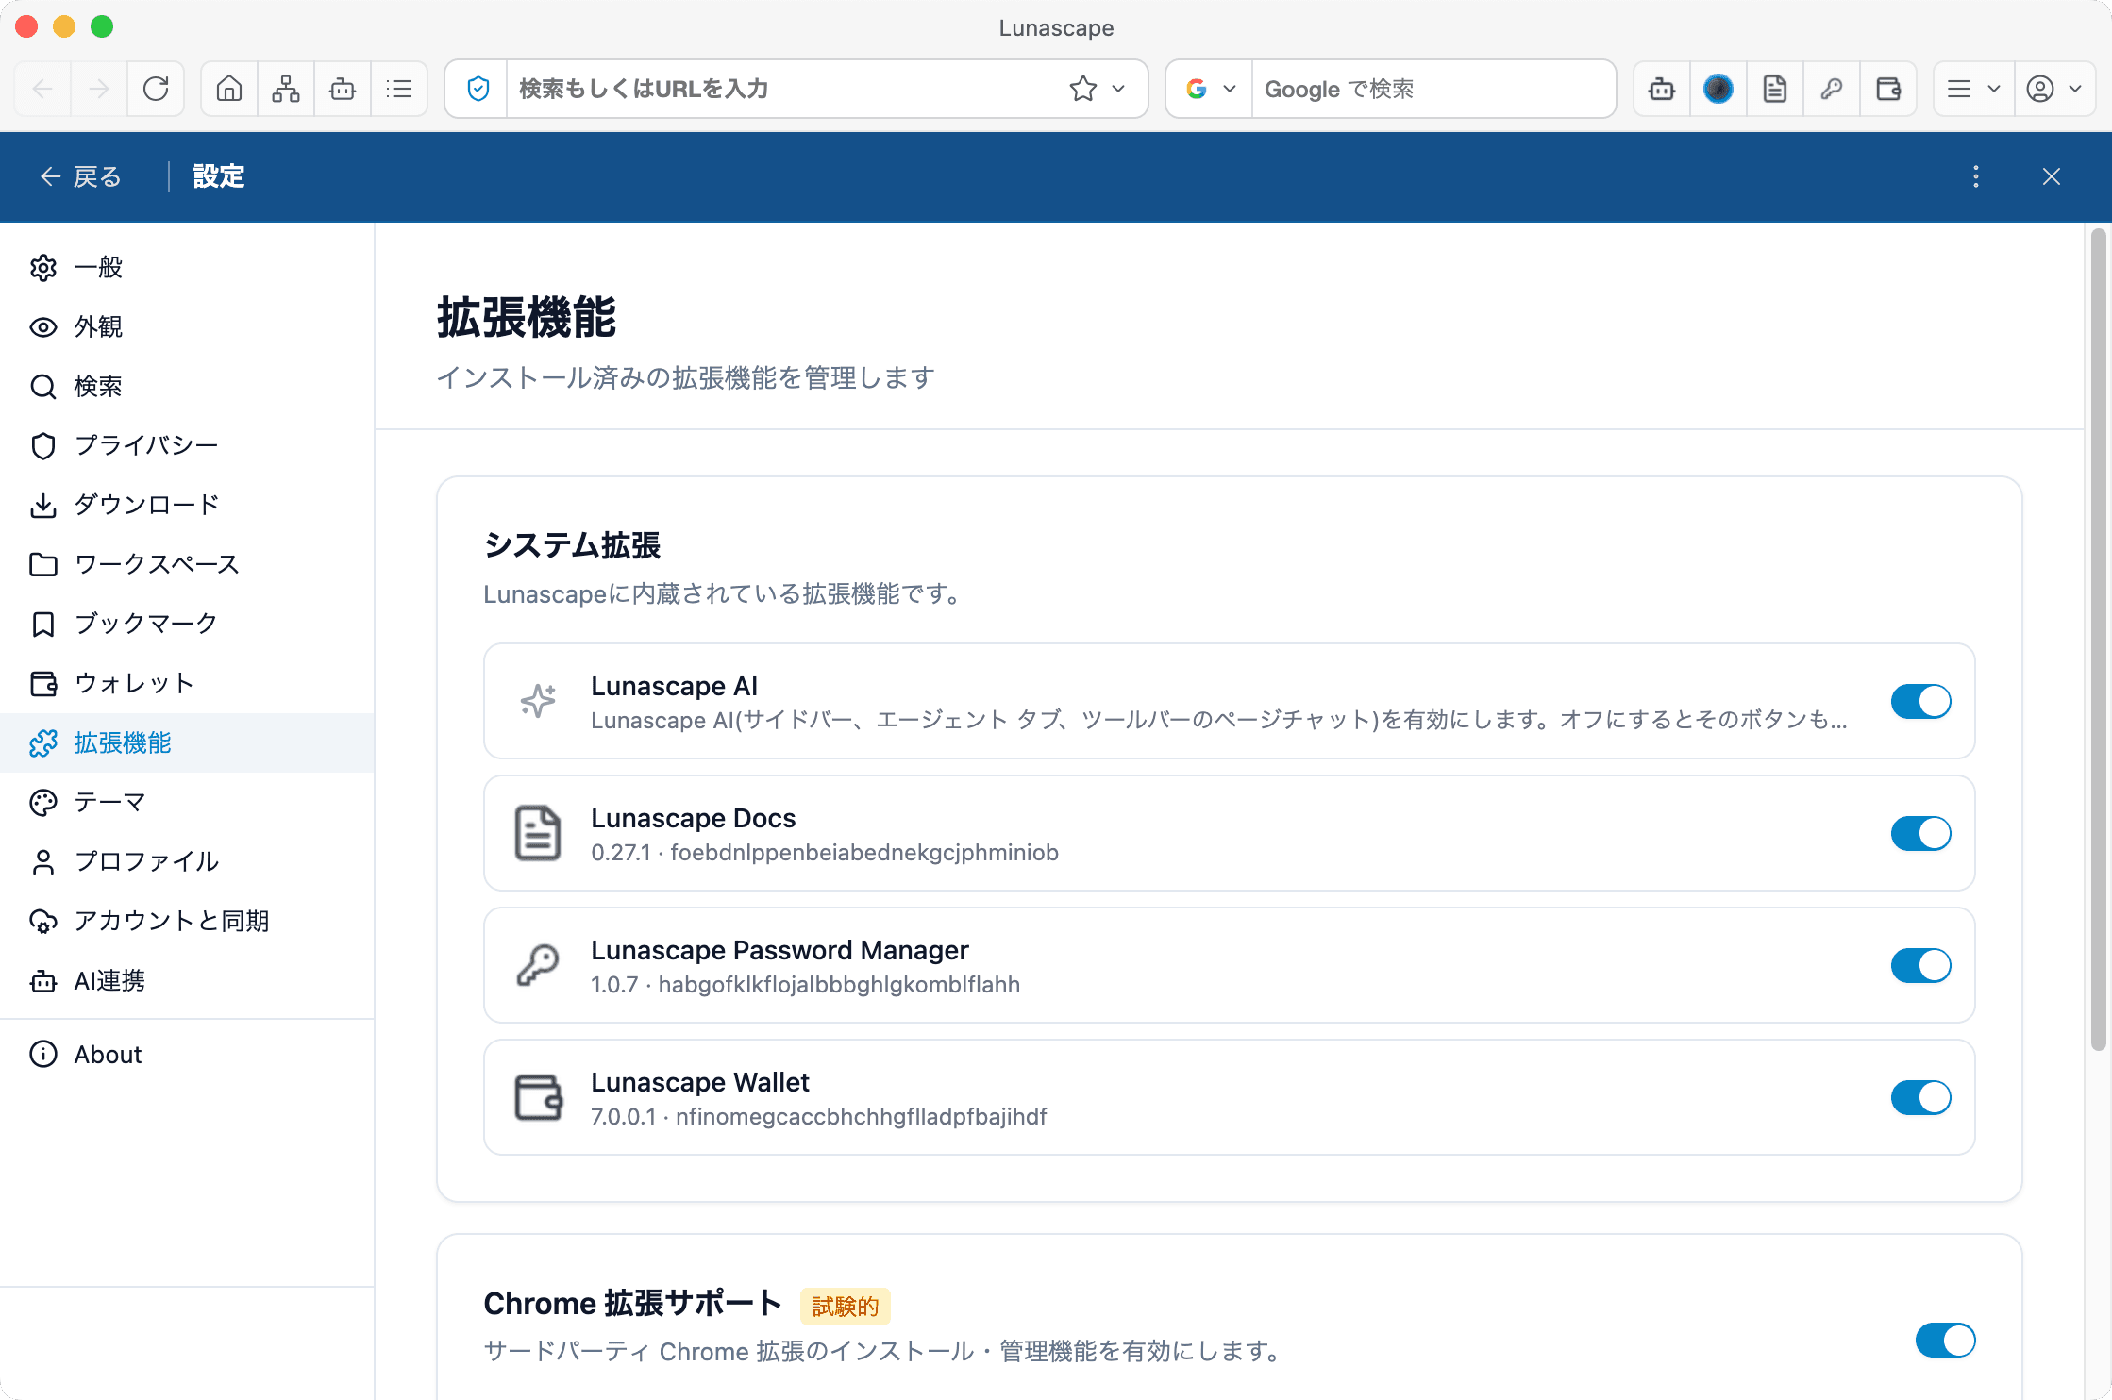Go to ウォレット settings
This screenshot has width=2112, height=1400.
click(187, 683)
